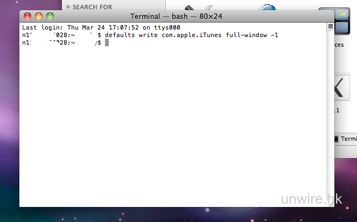Click the empty Terminal output area

point(172,124)
